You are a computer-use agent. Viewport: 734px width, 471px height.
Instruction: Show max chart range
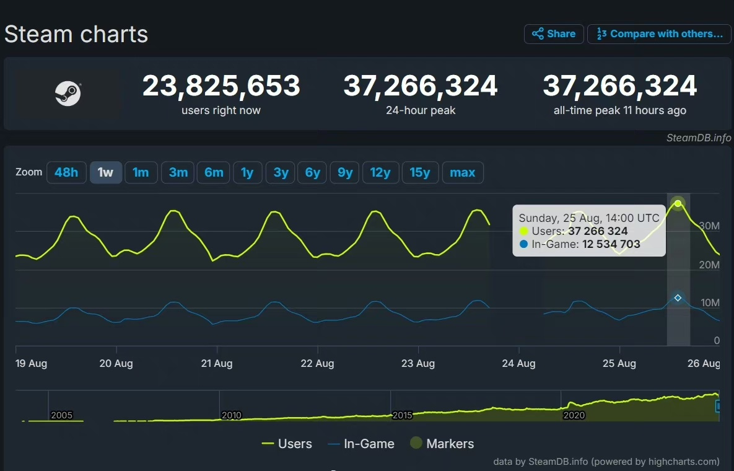coord(463,172)
